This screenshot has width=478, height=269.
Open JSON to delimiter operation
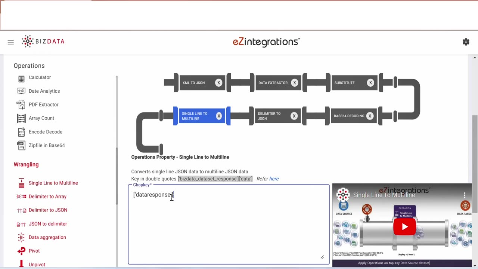point(48,224)
